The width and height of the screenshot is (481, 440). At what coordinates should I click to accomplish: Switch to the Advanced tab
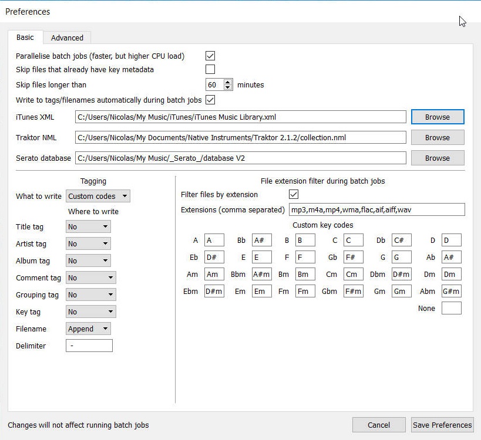pyautogui.click(x=67, y=37)
